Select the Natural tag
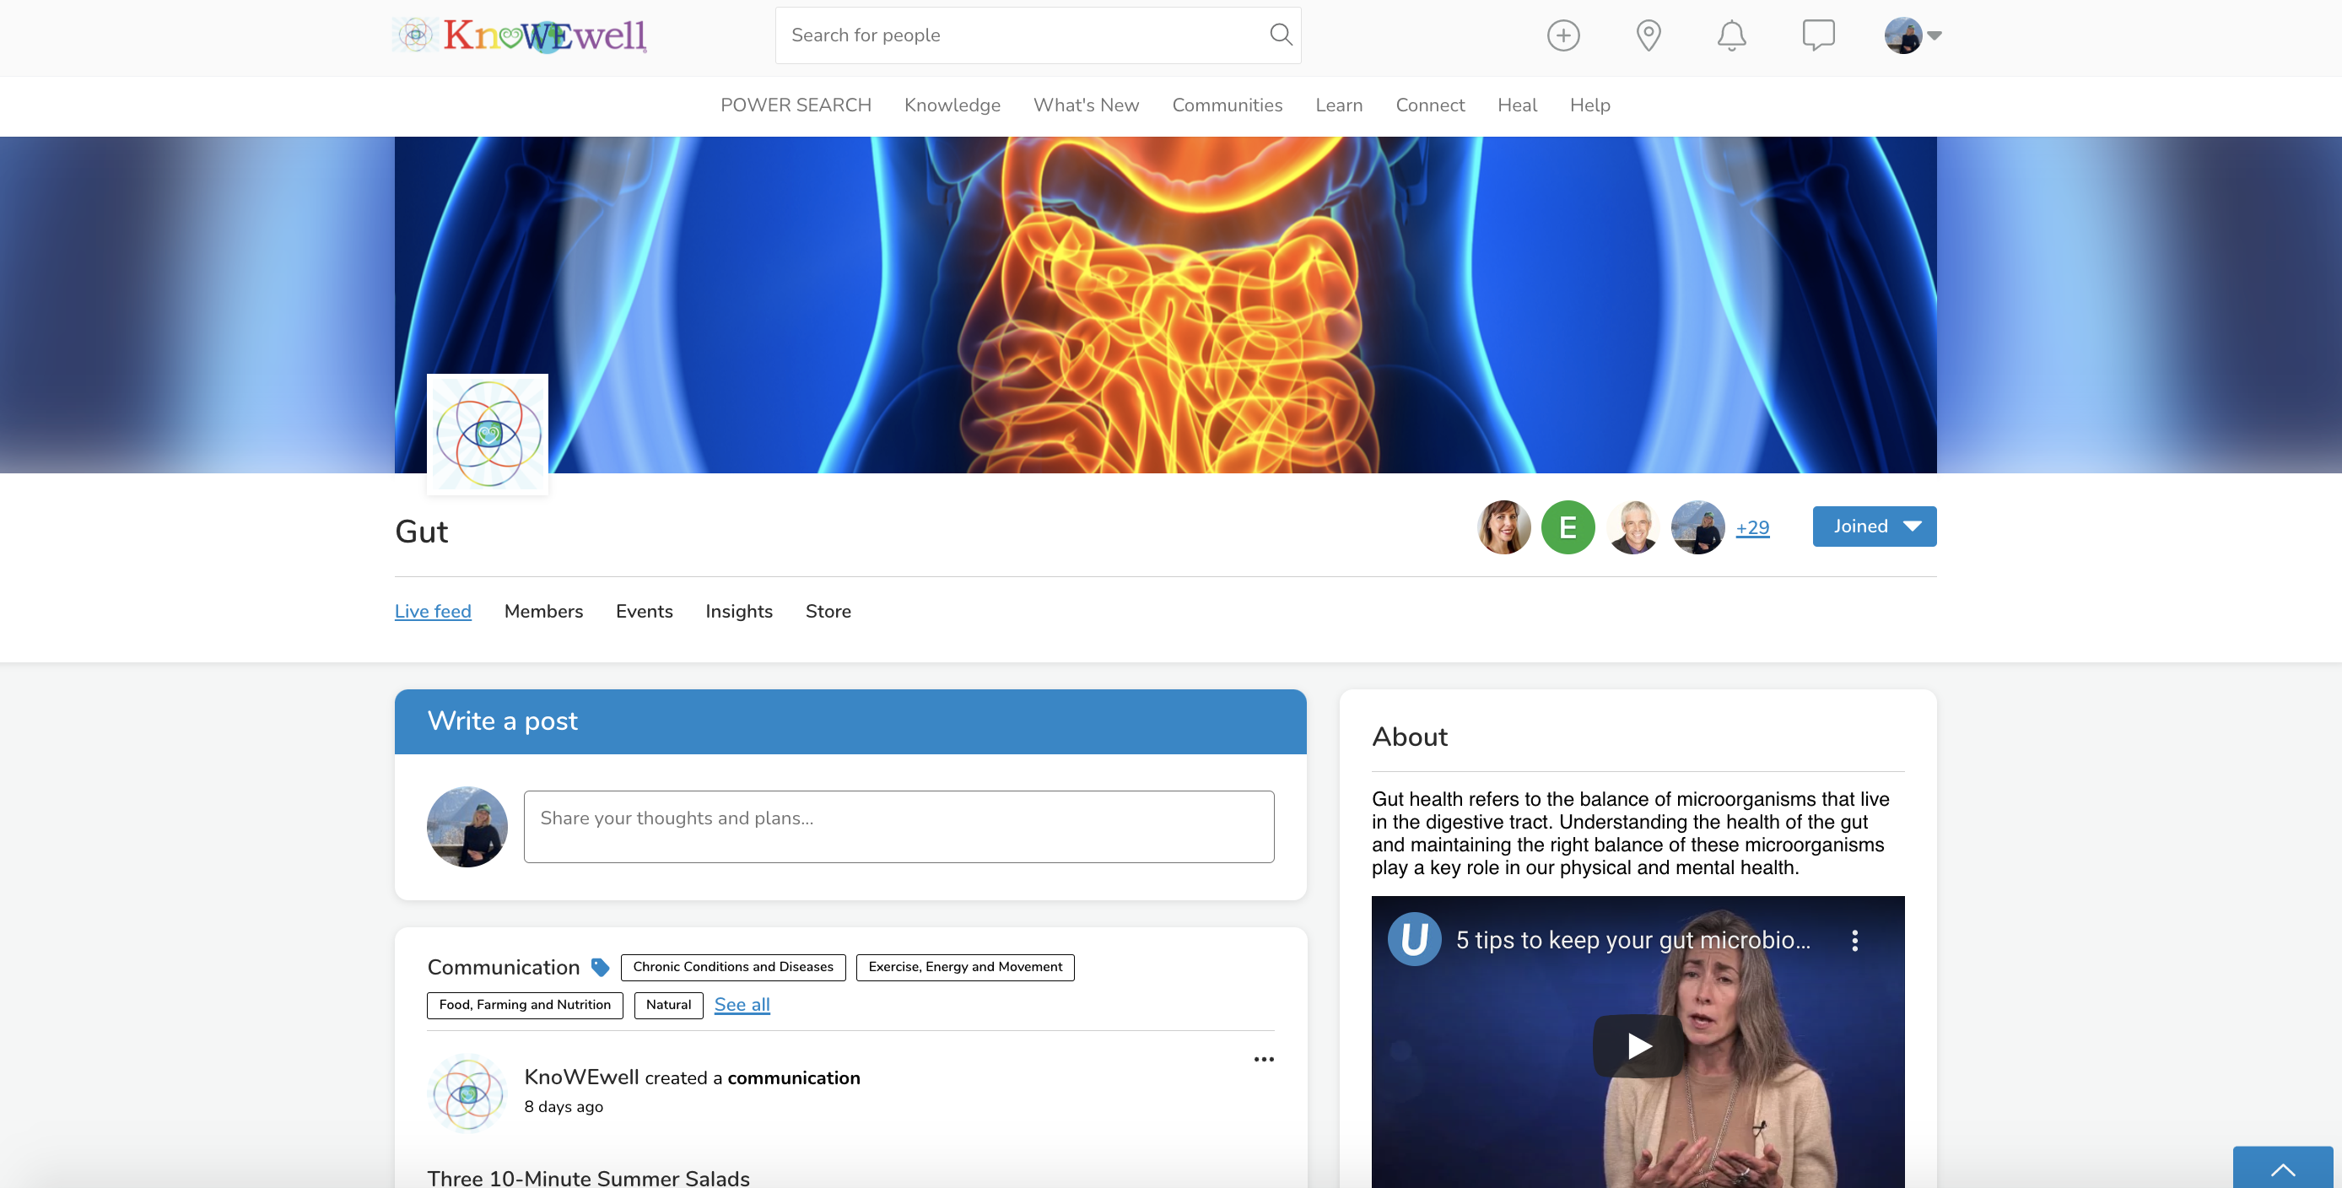Viewport: 2342px width, 1188px height. pos(668,1005)
